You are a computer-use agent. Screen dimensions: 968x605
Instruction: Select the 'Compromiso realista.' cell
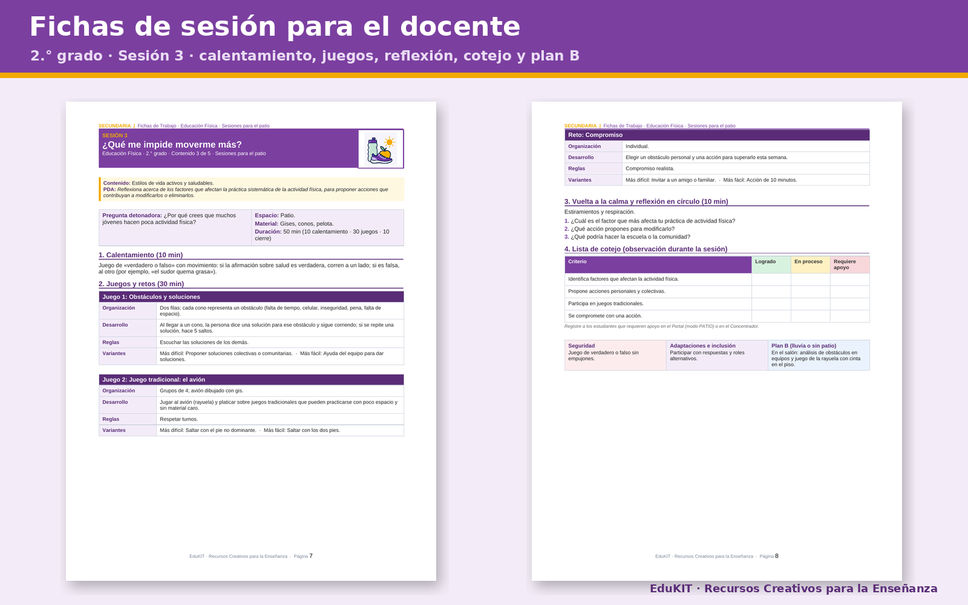point(746,169)
